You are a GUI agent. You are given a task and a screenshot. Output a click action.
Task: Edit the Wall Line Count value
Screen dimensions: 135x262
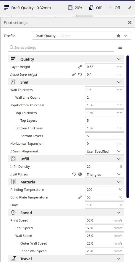pos(105,97)
